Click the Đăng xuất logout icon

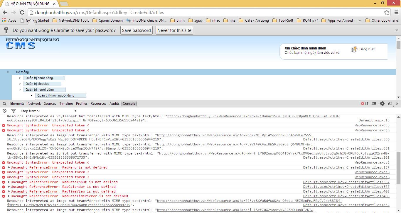pos(354,49)
